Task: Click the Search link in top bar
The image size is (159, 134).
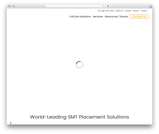Action: click(136, 11)
